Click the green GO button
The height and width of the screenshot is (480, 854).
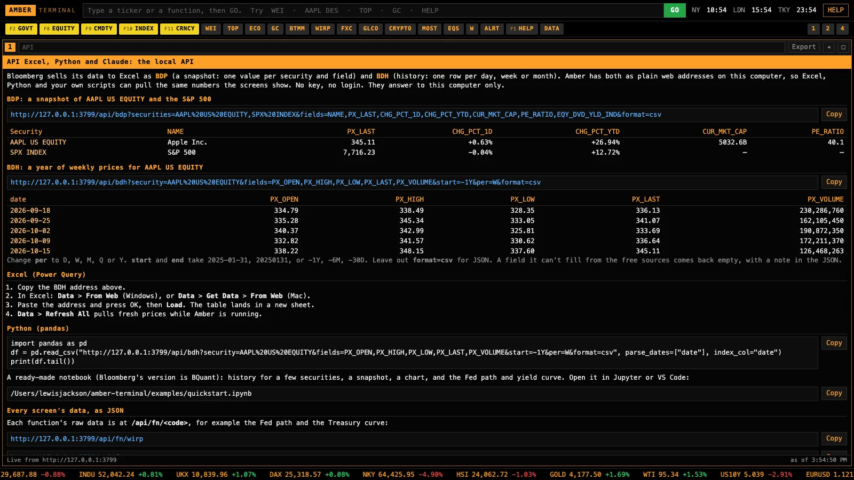(675, 10)
